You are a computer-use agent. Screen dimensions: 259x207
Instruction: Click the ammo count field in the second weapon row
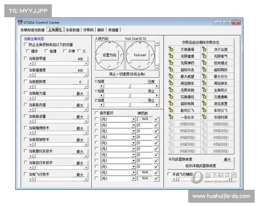coord(144,125)
